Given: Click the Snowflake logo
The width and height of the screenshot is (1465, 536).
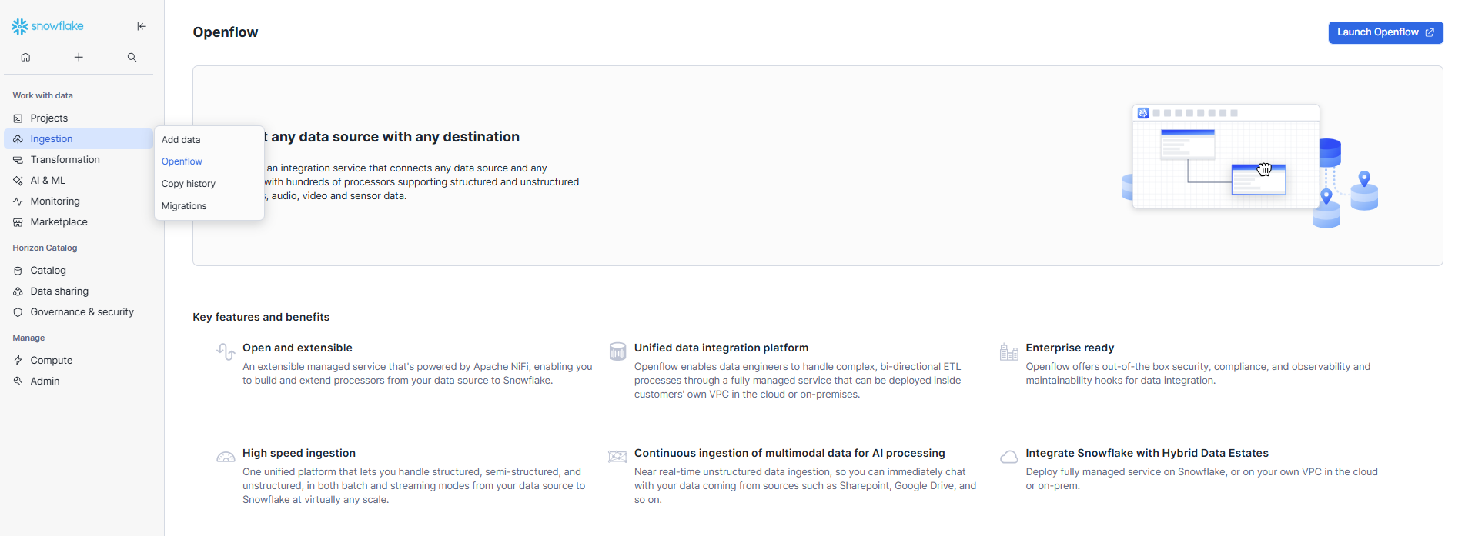Looking at the screenshot, I should 48,26.
